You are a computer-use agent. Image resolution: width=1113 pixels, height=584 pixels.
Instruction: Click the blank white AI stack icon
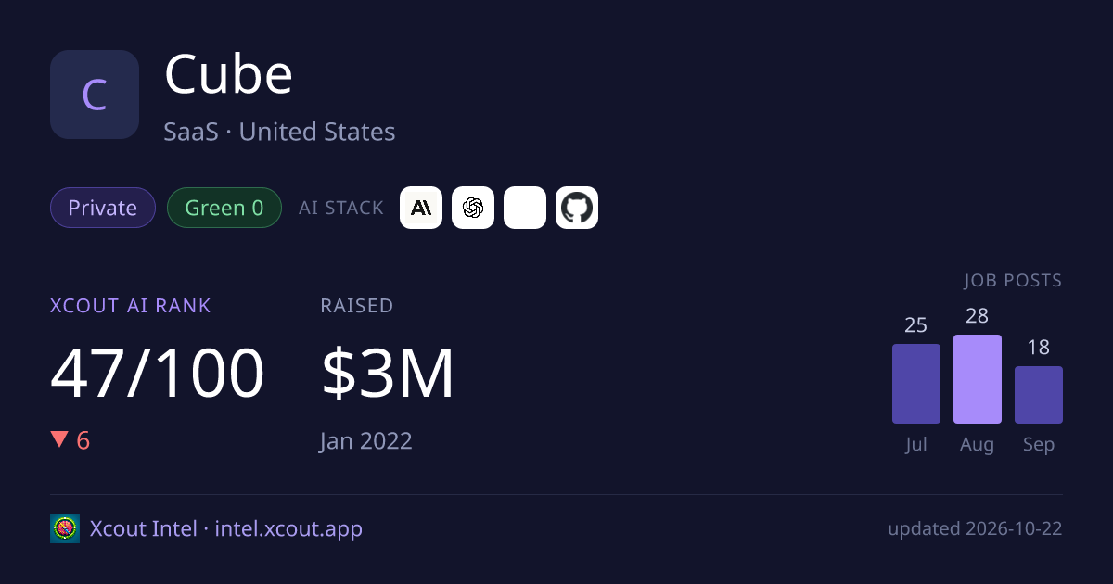pyautogui.click(x=525, y=208)
